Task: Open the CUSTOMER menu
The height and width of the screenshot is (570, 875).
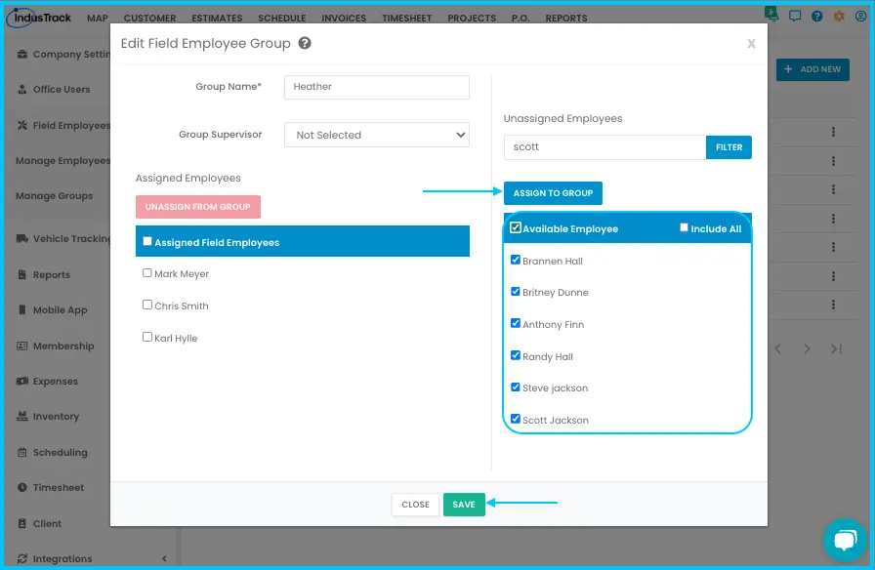Action: point(150,18)
